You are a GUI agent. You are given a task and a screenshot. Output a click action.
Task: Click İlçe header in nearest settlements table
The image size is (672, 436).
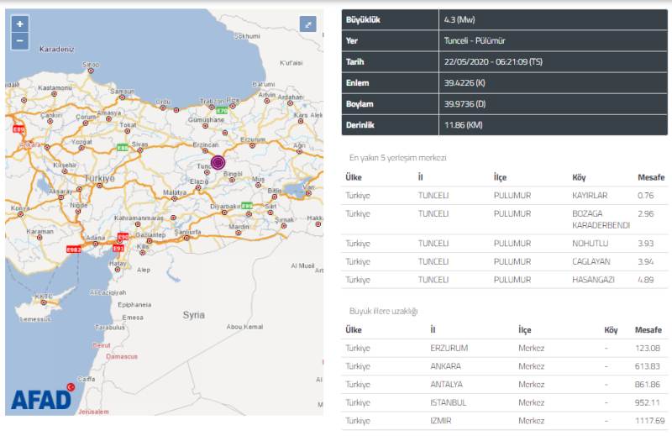coord(500,177)
